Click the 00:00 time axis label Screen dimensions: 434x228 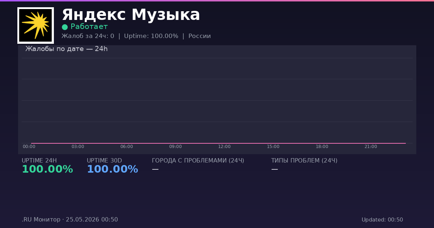tap(29, 147)
